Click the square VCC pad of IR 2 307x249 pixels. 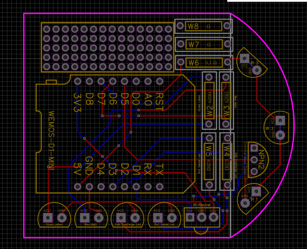click(x=280, y=120)
